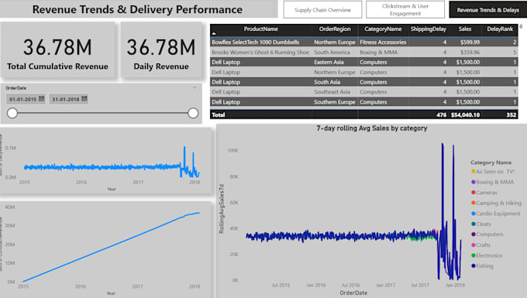Sort table by Sales column header
This screenshot has width=527, height=298.
[x=465, y=29]
